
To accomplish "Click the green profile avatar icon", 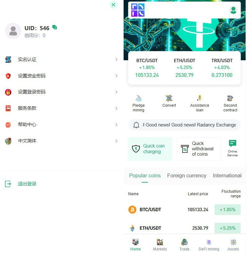I will click(233, 10).
